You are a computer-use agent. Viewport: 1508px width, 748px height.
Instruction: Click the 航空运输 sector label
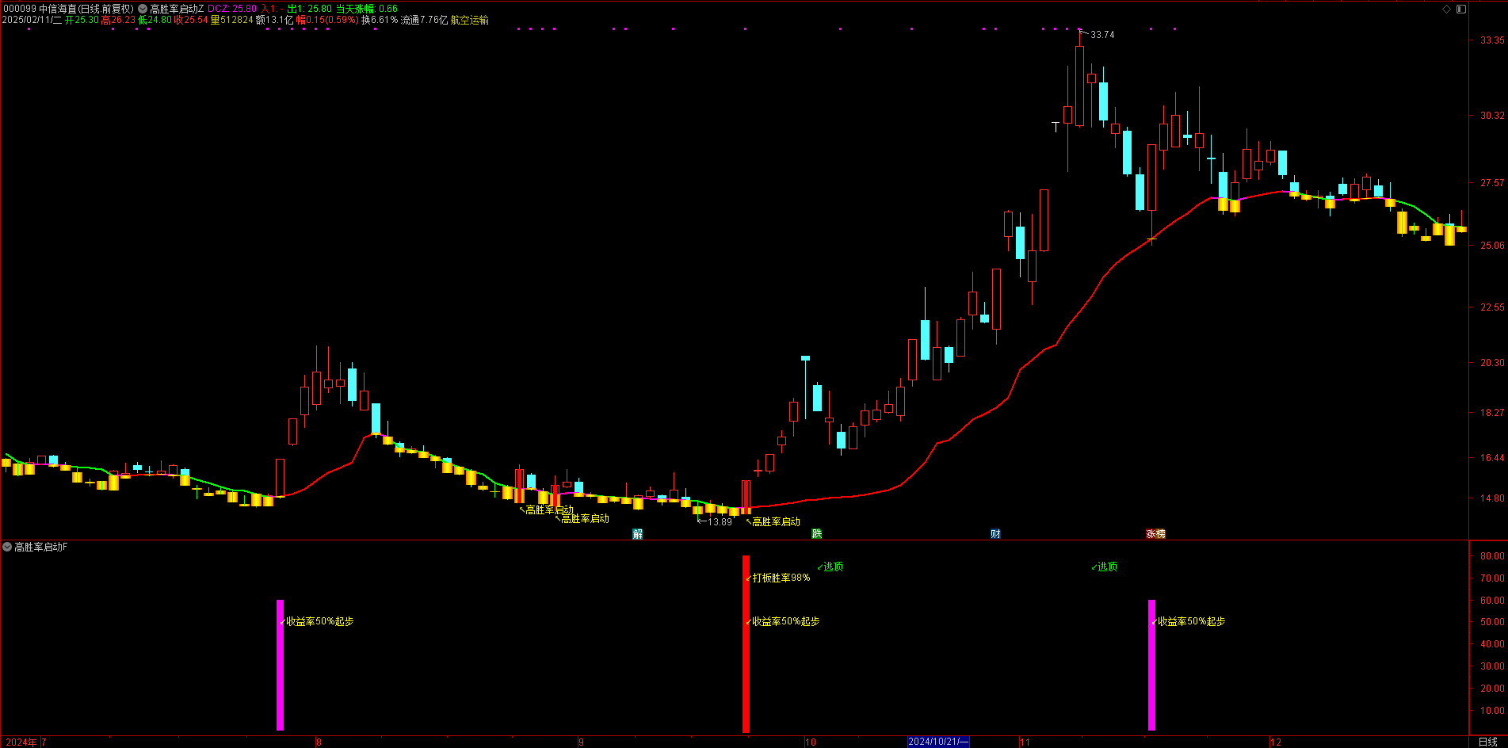pos(470,20)
